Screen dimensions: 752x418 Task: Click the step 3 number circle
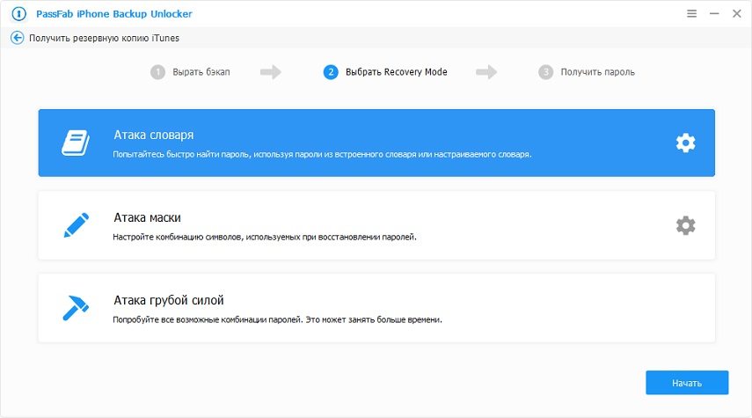(545, 72)
